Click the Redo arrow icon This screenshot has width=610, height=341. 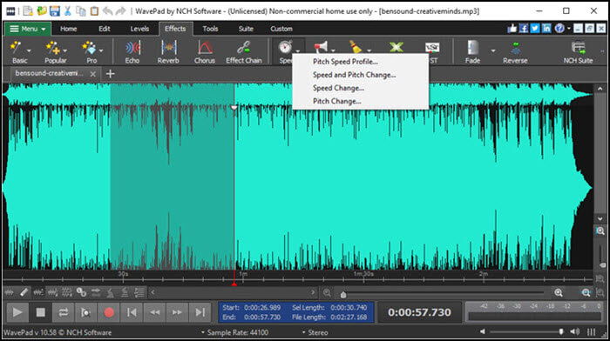pos(120,11)
